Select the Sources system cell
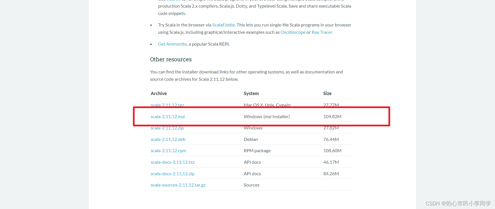 251,185
